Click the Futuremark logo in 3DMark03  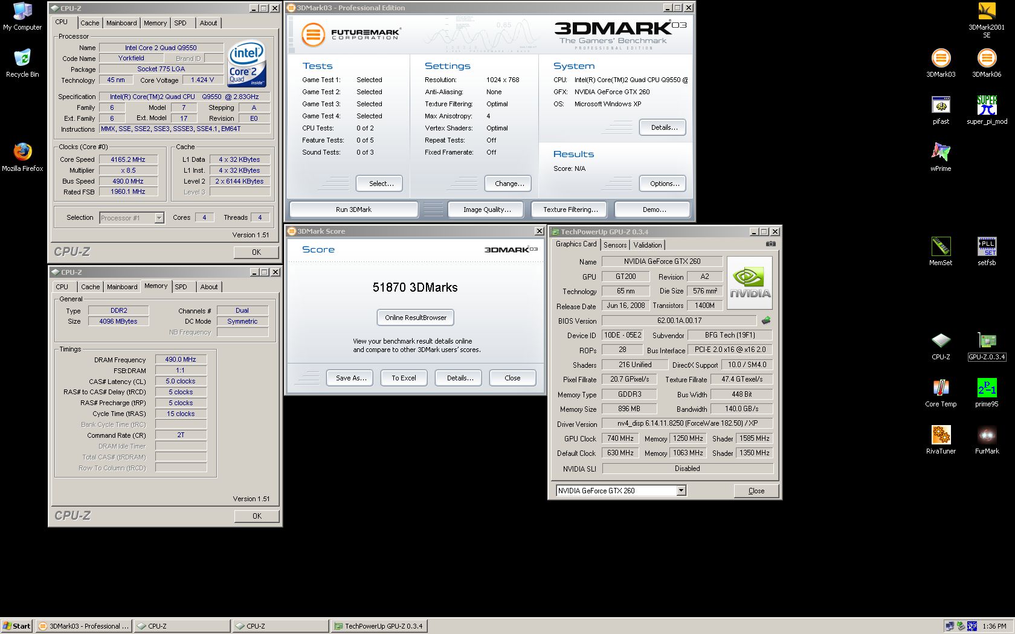[351, 34]
